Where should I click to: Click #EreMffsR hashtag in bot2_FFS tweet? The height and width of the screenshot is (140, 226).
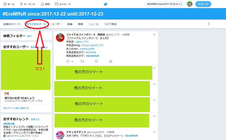92,56
